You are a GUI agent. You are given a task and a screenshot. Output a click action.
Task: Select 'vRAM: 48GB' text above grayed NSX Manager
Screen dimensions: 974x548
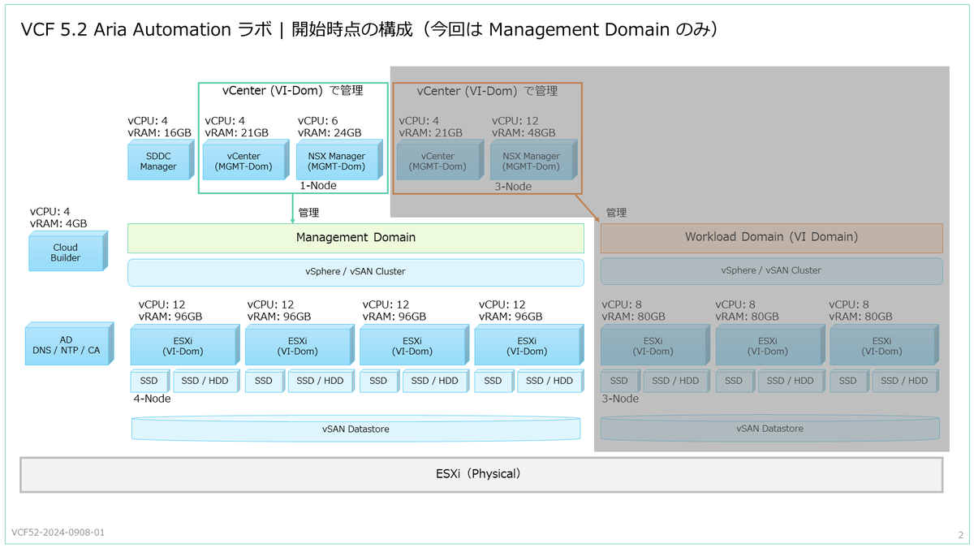pos(524,132)
